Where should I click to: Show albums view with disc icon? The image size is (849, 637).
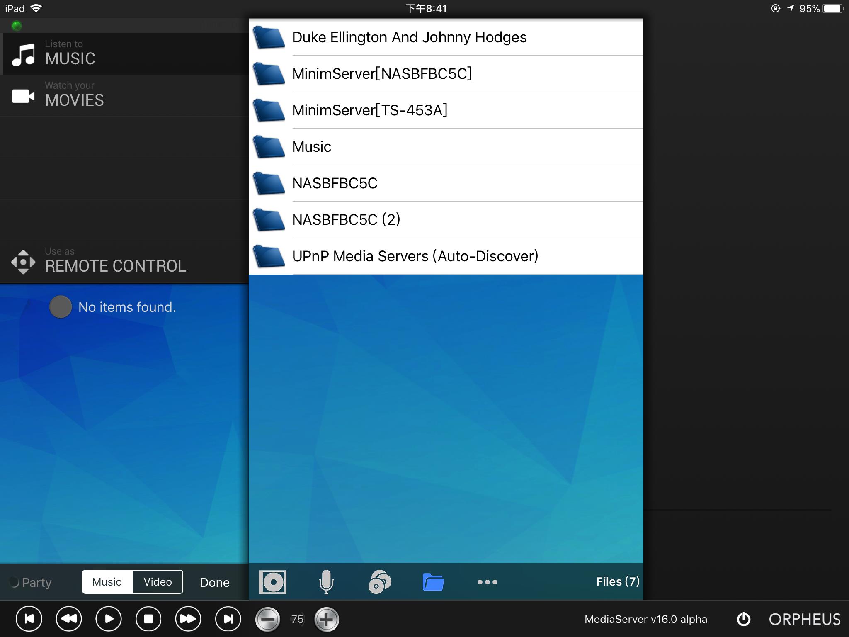(x=272, y=582)
